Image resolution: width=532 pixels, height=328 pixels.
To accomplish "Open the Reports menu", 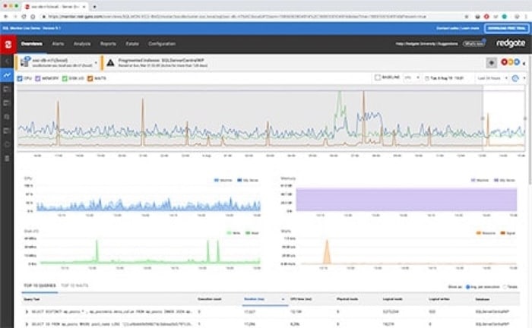I will (108, 44).
